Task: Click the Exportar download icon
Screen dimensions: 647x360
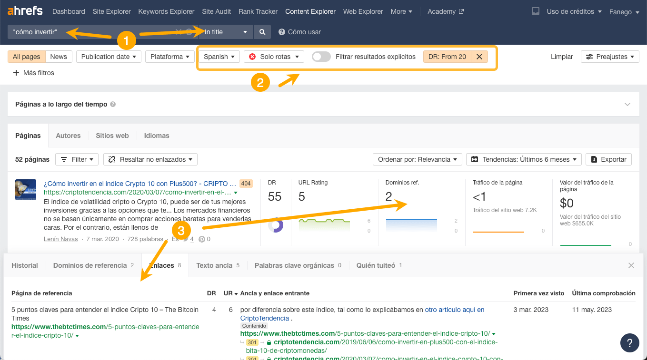Action: 593,159
